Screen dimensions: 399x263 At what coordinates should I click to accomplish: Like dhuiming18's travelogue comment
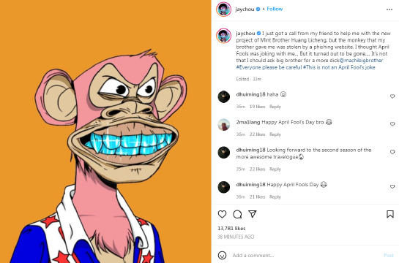pyautogui.click(x=392, y=152)
